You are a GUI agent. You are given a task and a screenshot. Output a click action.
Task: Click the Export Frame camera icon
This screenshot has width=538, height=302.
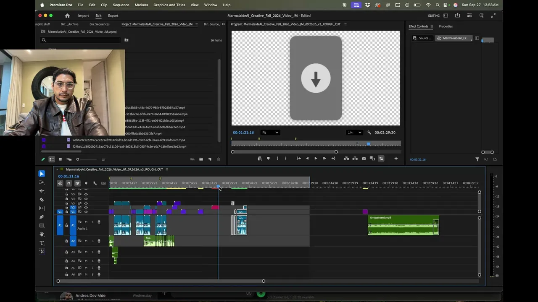pyautogui.click(x=364, y=159)
